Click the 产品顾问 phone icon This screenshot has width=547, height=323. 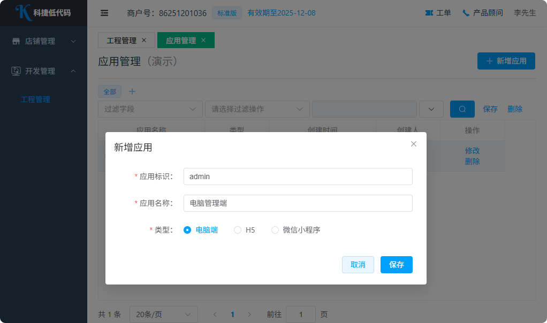(x=466, y=13)
